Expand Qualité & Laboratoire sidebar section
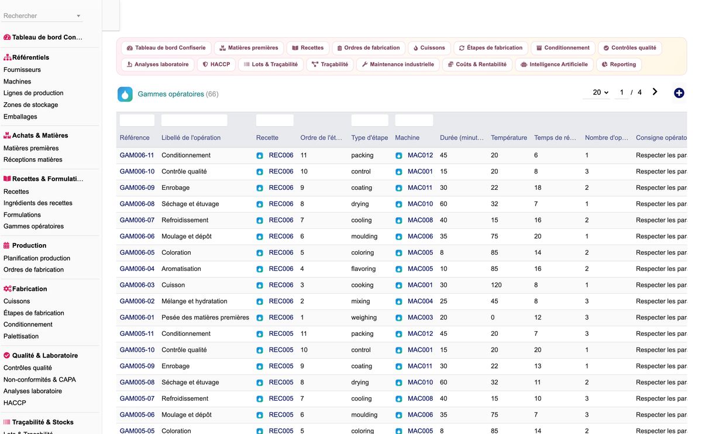The image size is (702, 434). tap(40, 355)
